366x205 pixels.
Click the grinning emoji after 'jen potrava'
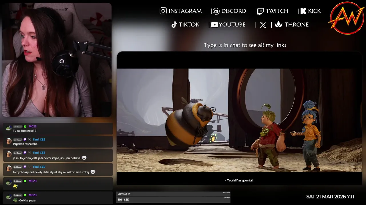click(84, 158)
